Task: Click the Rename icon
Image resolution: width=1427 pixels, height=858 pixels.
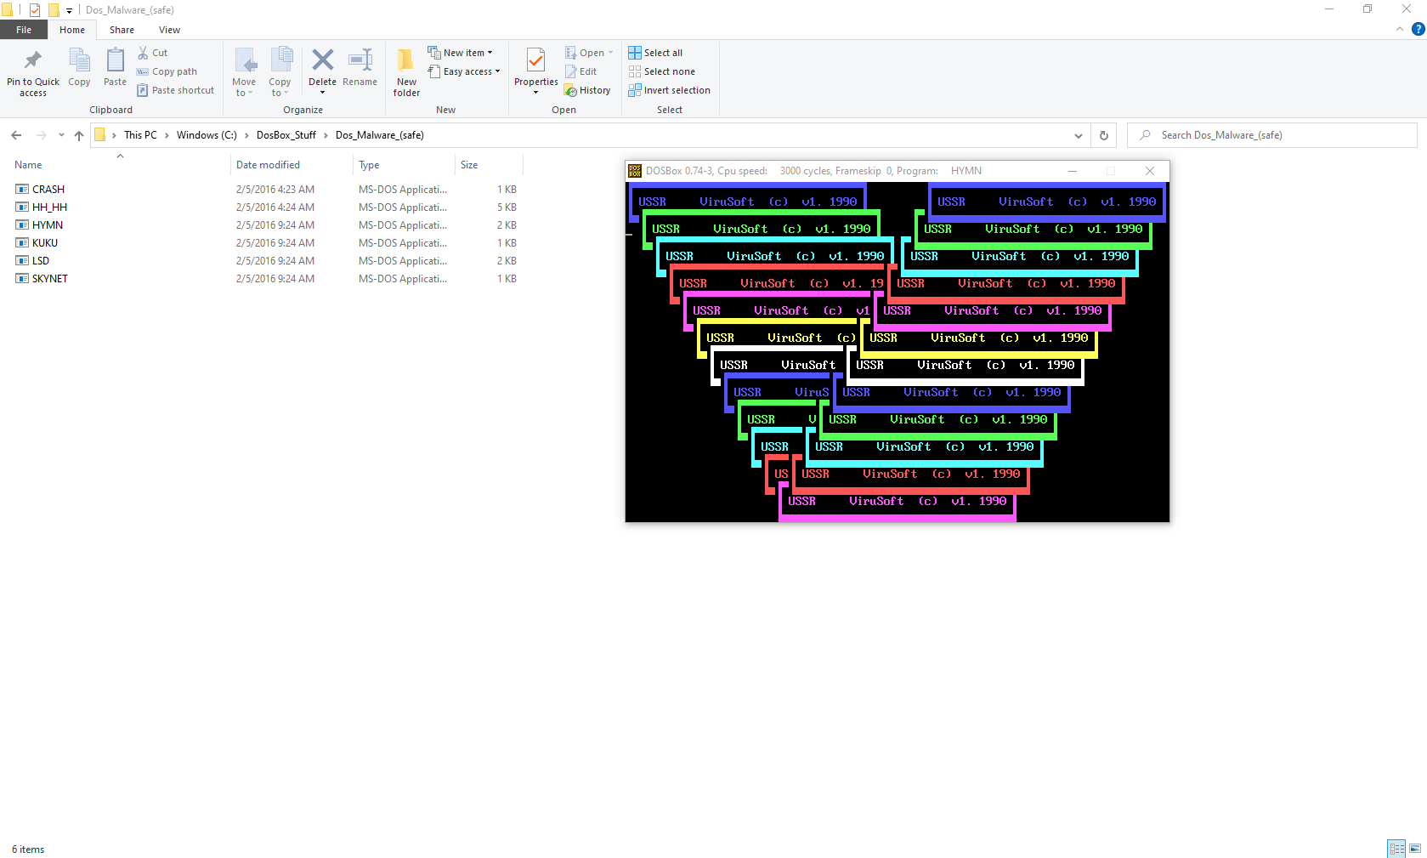Action: (360, 60)
